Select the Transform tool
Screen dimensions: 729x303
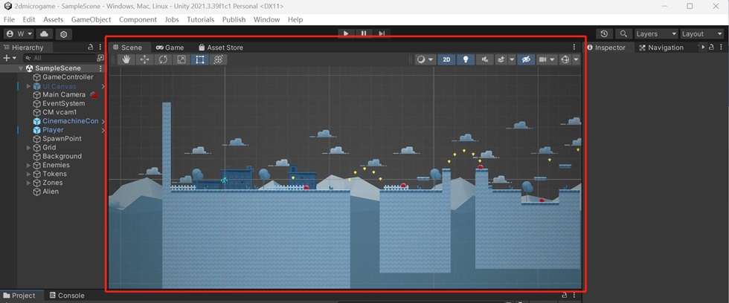pyautogui.click(x=218, y=59)
